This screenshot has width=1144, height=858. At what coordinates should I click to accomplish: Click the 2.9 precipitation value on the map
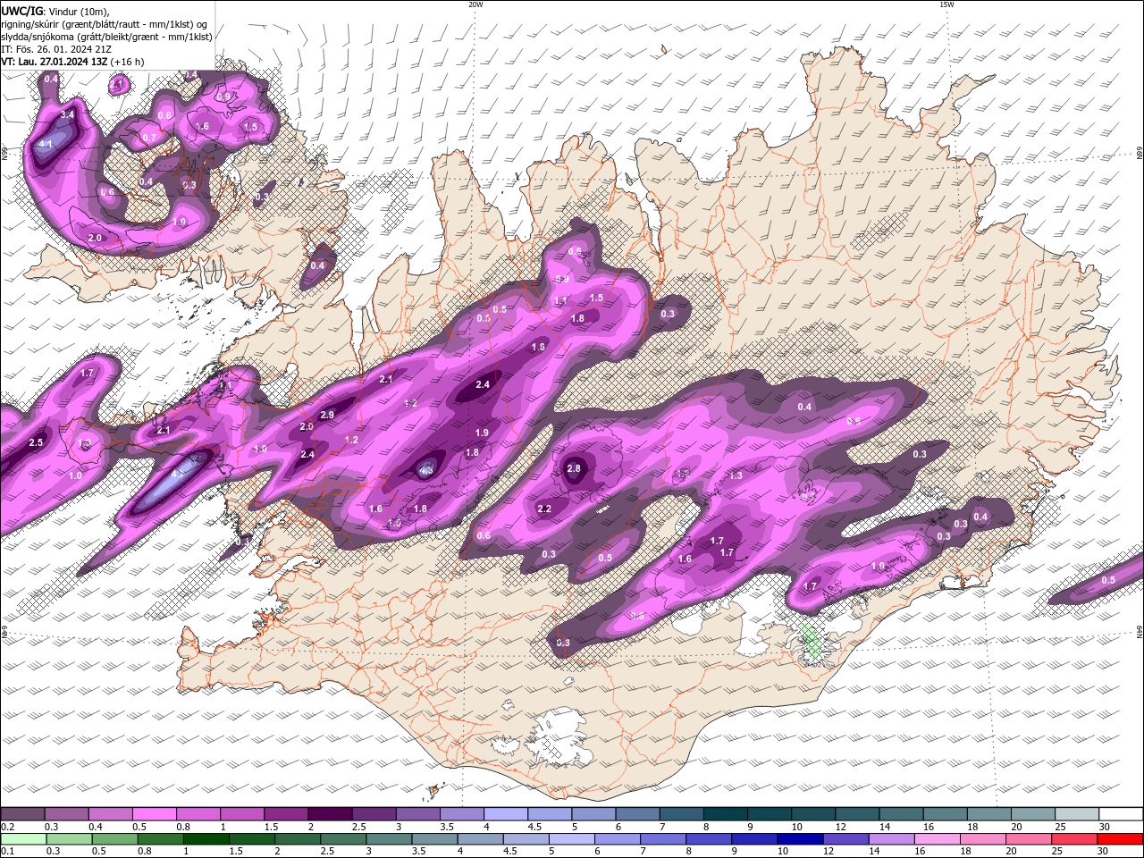(327, 415)
